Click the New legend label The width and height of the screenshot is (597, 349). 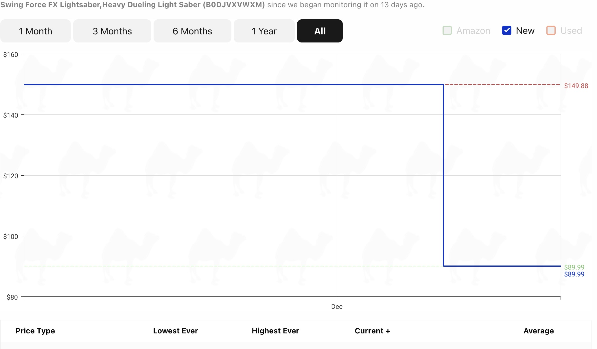525,31
